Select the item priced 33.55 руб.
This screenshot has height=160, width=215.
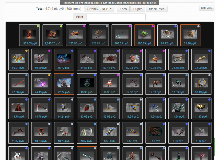point(178,59)
